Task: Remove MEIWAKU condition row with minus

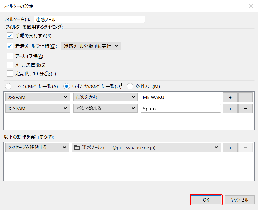Action: (246, 97)
